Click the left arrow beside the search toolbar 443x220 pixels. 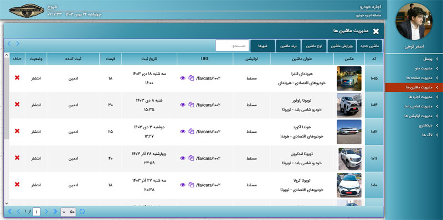click(9, 44)
